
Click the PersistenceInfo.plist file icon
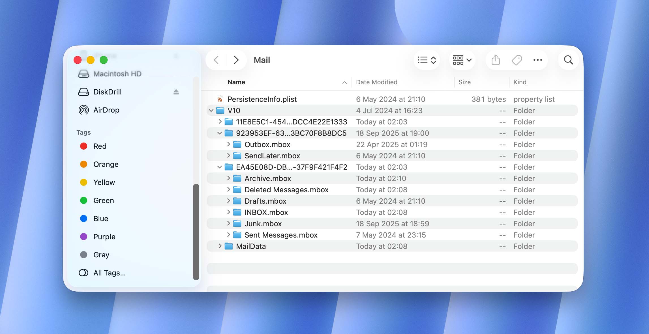pyautogui.click(x=220, y=99)
